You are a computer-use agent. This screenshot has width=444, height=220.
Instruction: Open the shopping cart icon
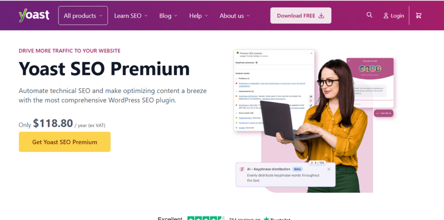[418, 16]
